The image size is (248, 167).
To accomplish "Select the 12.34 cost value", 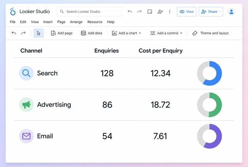I will (160, 74).
